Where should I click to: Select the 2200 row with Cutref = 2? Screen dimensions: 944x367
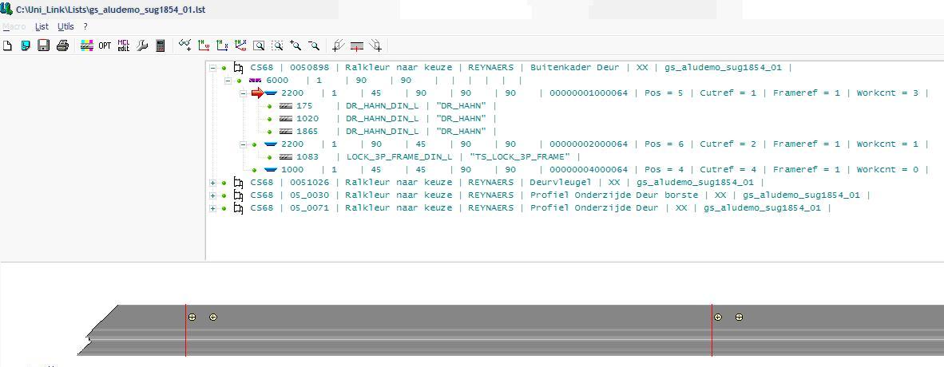tap(605, 144)
